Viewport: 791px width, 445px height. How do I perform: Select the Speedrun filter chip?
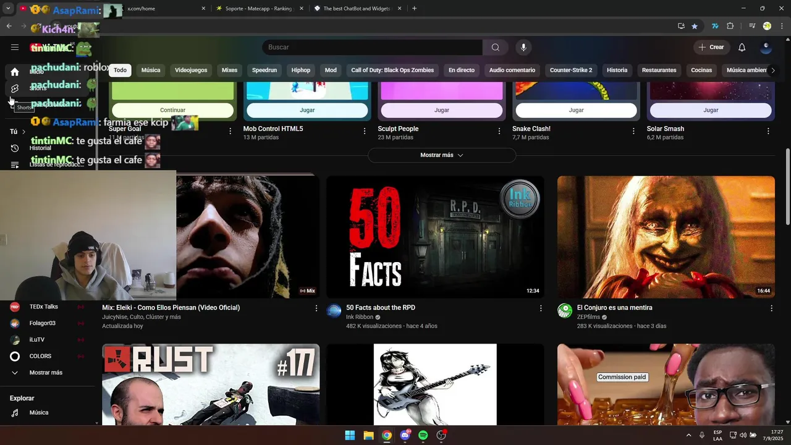pos(264,70)
